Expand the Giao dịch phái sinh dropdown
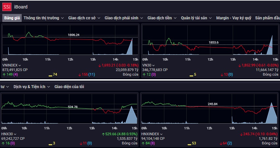This screenshot has width=280, height=148. pos(124,18)
